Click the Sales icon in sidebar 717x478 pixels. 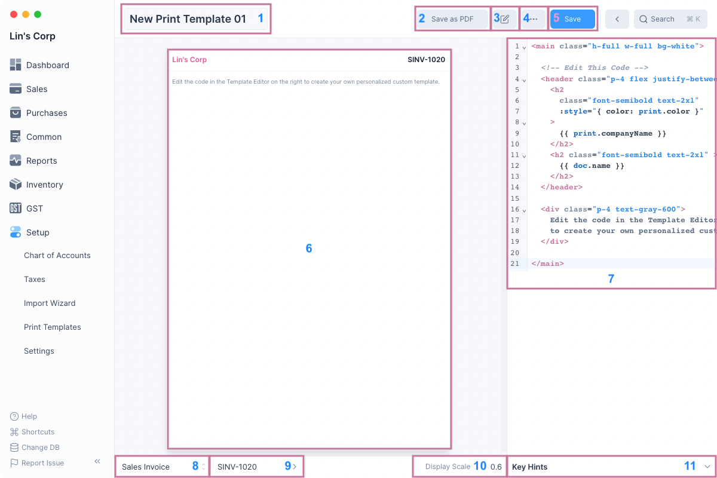[x=16, y=89]
